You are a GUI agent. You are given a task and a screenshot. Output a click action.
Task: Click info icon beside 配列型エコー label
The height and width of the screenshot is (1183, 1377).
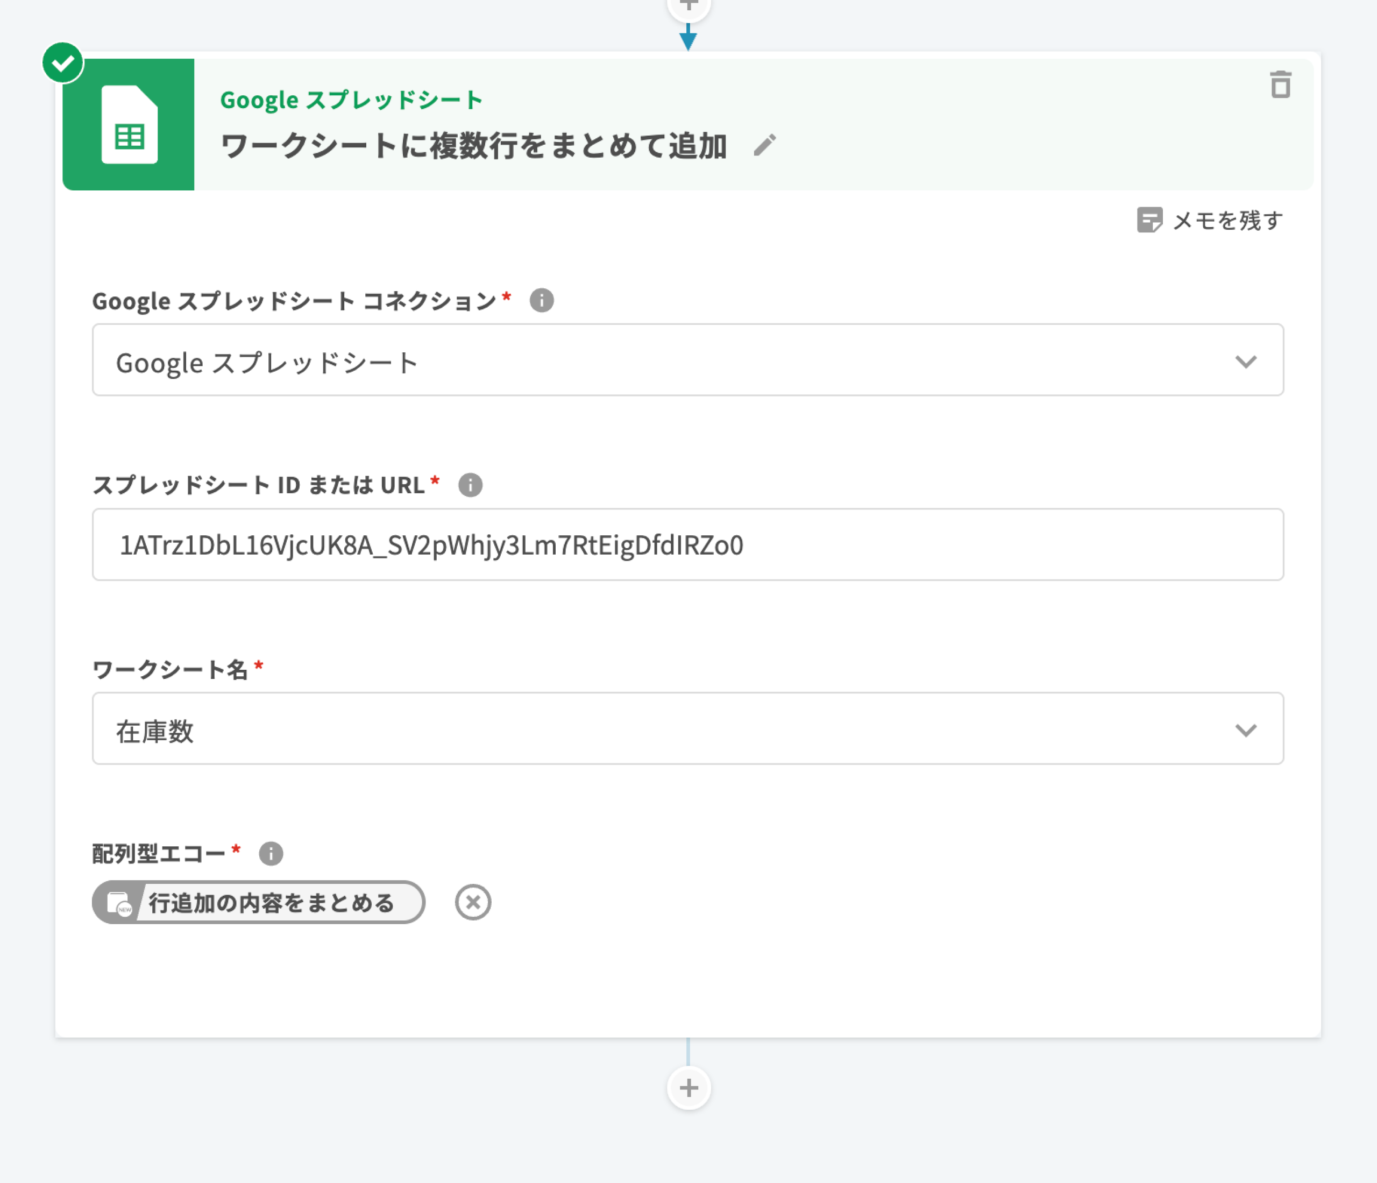pyautogui.click(x=271, y=853)
